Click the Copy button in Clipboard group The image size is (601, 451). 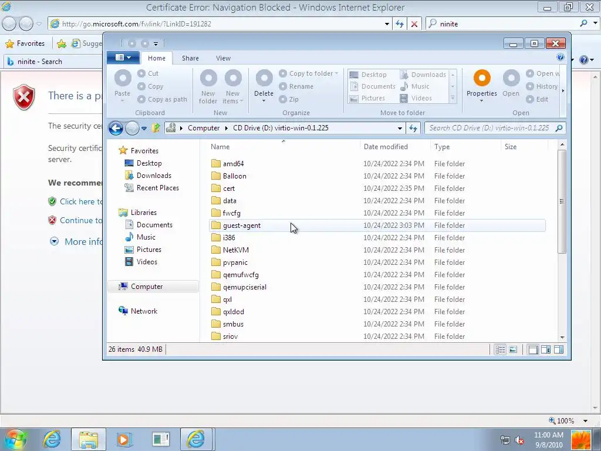[x=150, y=86]
